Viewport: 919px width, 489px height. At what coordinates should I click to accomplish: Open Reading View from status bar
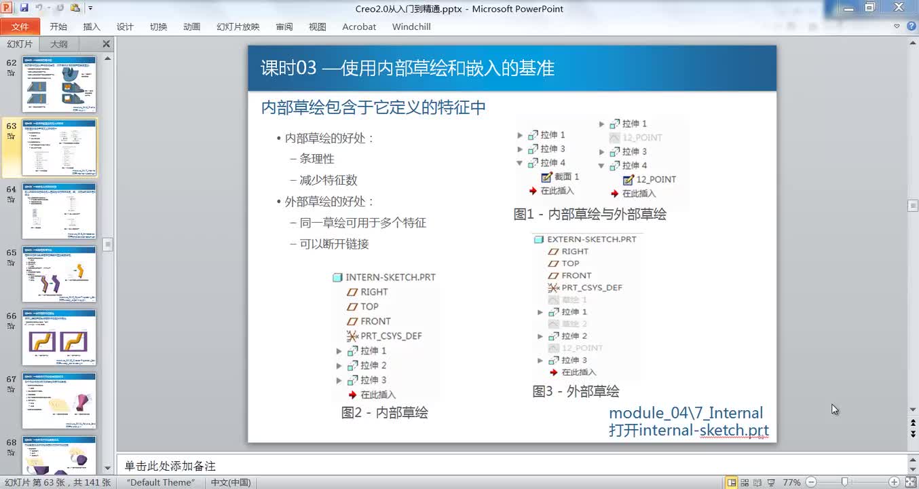click(x=758, y=482)
